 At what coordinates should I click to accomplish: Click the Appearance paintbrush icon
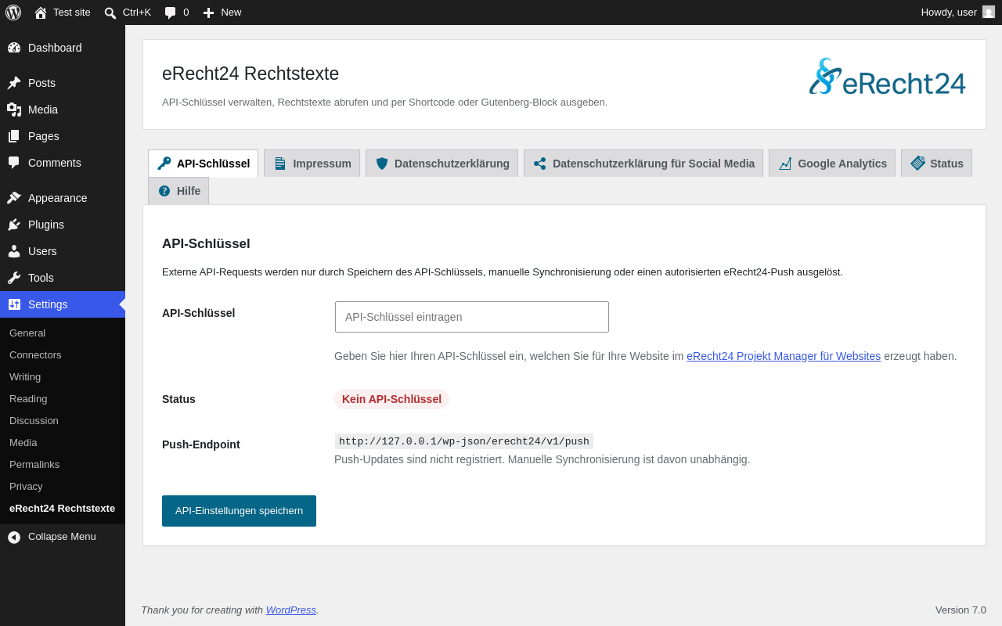tap(14, 198)
